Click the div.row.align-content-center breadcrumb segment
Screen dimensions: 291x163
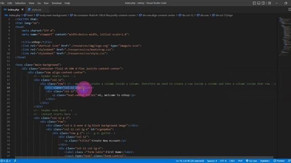(x=159, y=15)
